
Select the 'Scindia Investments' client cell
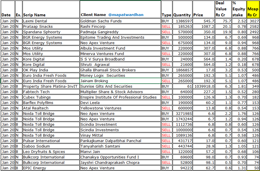click(120, 130)
